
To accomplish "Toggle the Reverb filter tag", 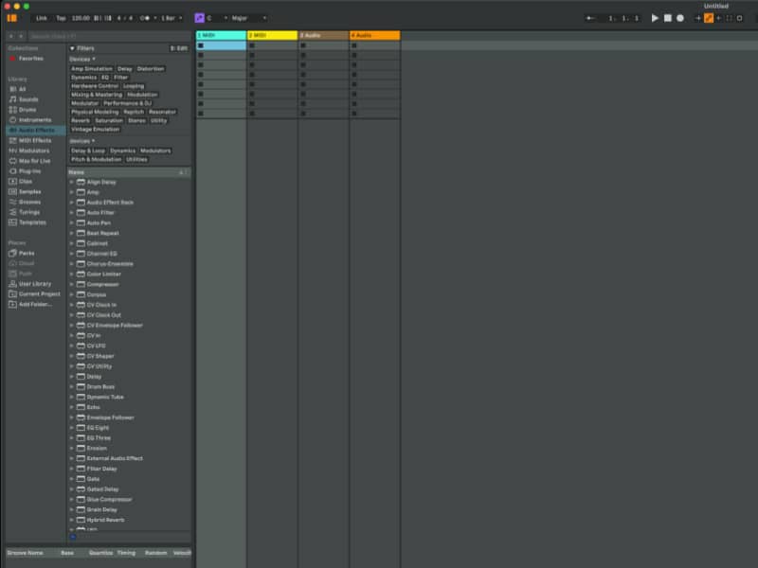I will (81, 120).
